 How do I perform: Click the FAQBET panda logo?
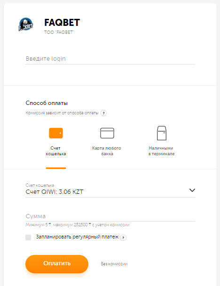[x=26, y=24]
